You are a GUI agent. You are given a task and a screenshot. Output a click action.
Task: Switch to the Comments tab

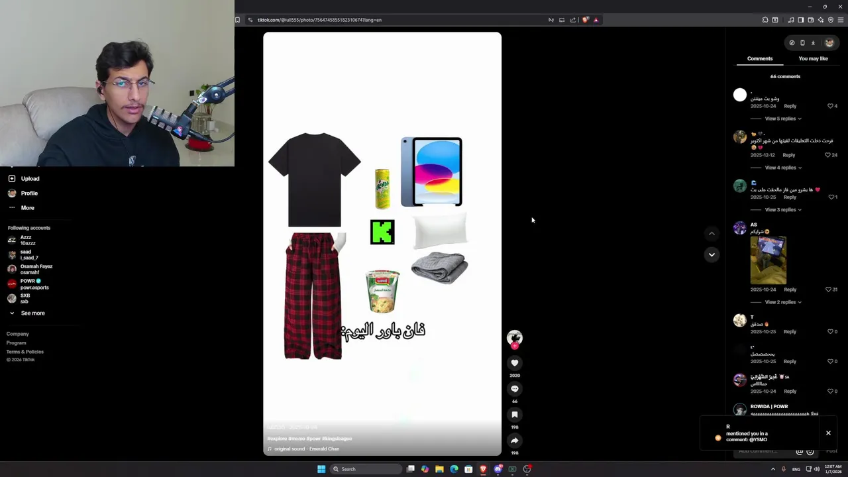point(760,59)
